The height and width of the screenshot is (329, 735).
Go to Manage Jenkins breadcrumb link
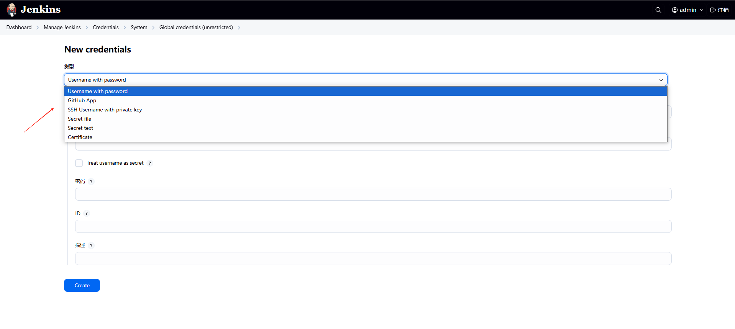point(62,27)
